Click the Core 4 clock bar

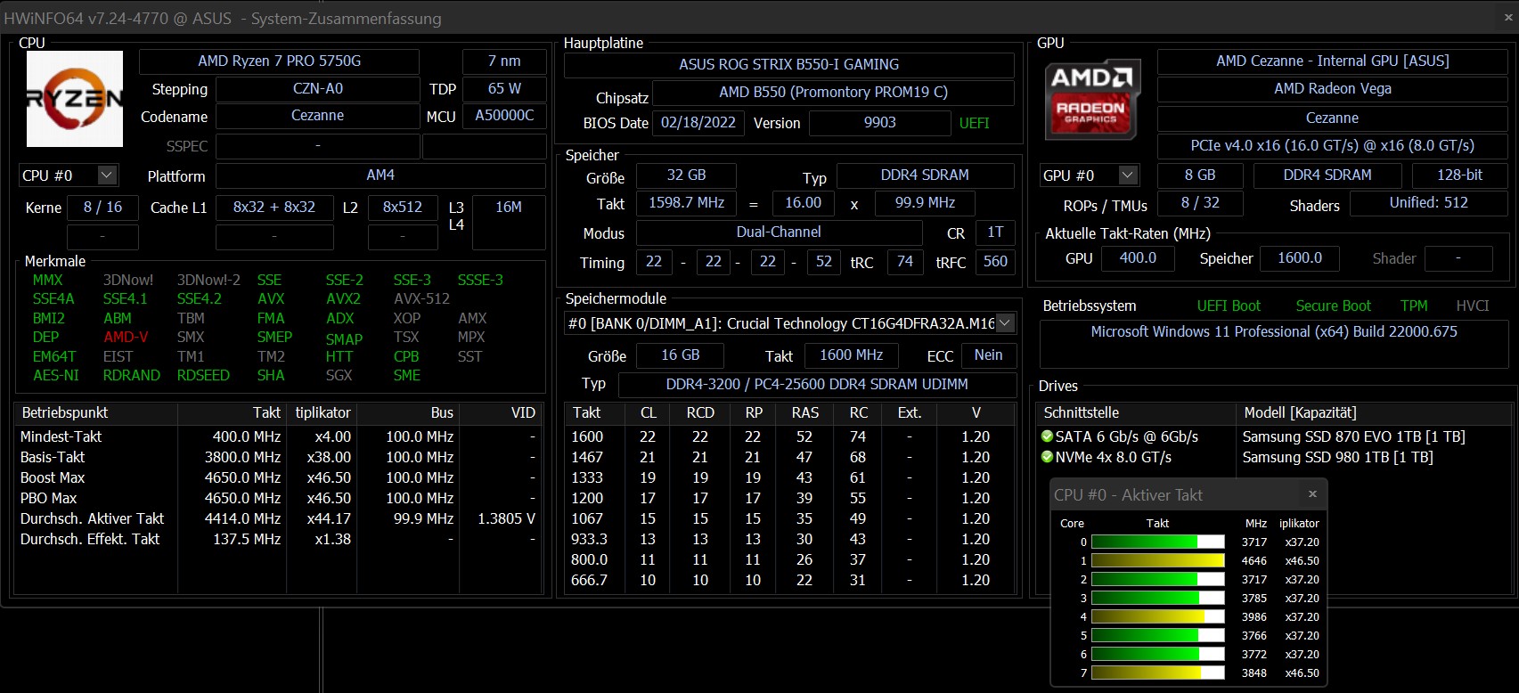(x=1157, y=616)
